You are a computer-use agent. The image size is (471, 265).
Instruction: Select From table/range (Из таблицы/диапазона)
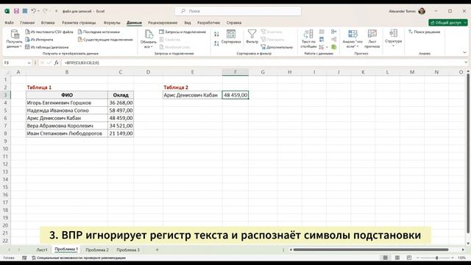47,47
